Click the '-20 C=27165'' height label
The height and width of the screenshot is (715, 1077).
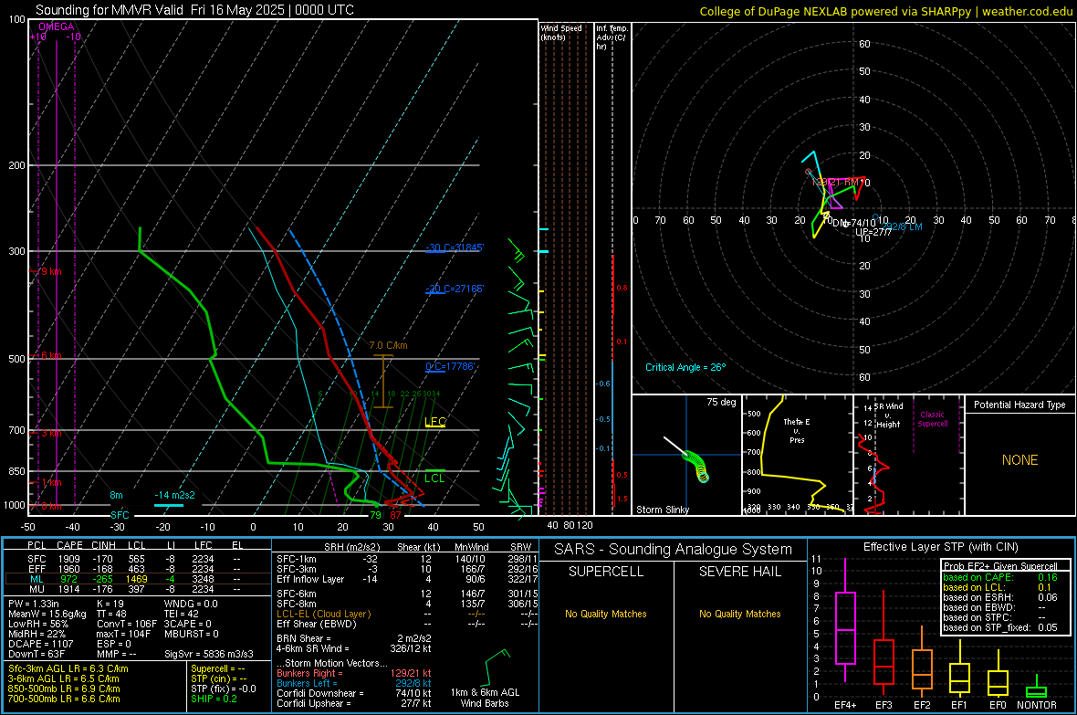tap(455, 289)
